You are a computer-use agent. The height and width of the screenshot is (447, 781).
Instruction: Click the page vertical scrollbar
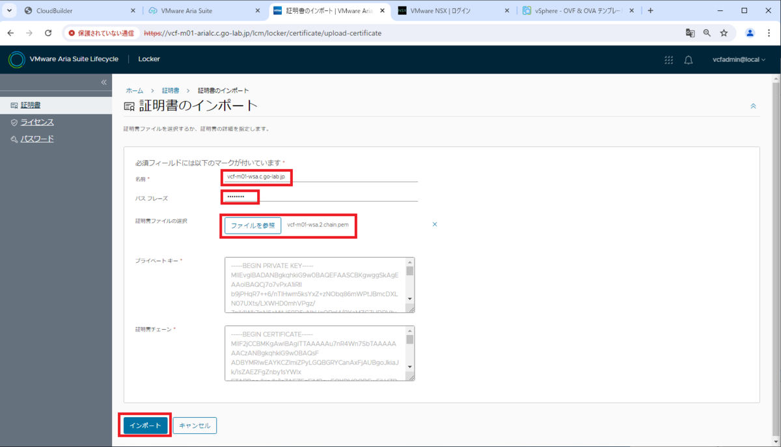[x=775, y=259]
